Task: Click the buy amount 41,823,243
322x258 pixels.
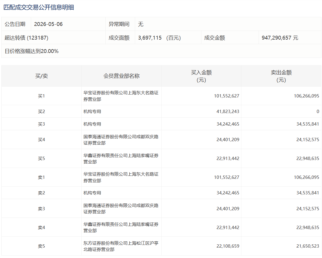Action: pos(228,111)
